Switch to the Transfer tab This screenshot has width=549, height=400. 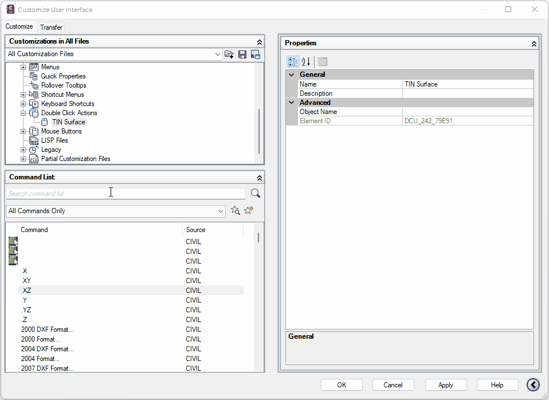click(x=51, y=28)
